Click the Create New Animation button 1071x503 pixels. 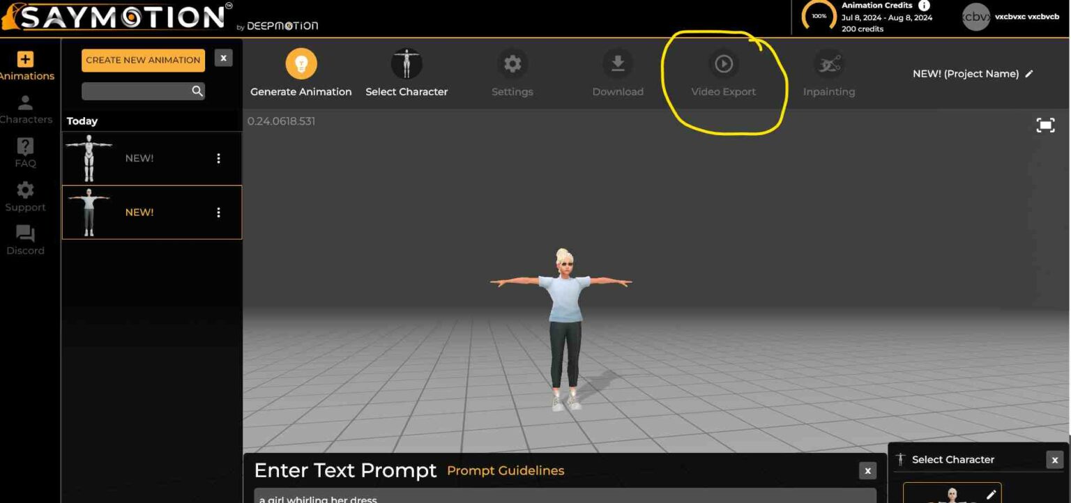(142, 60)
